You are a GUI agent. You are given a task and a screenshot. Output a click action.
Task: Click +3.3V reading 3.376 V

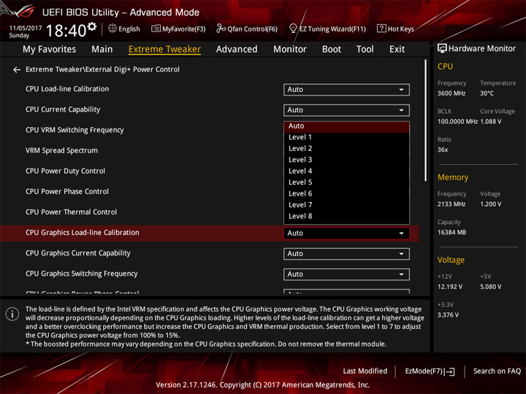click(449, 315)
